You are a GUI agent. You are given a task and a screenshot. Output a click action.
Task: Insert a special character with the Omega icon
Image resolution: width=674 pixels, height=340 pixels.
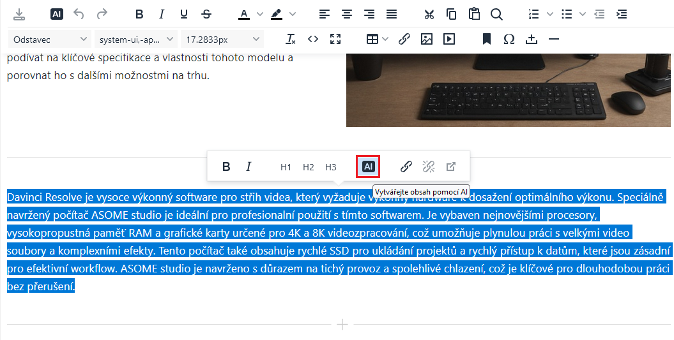[x=509, y=40]
